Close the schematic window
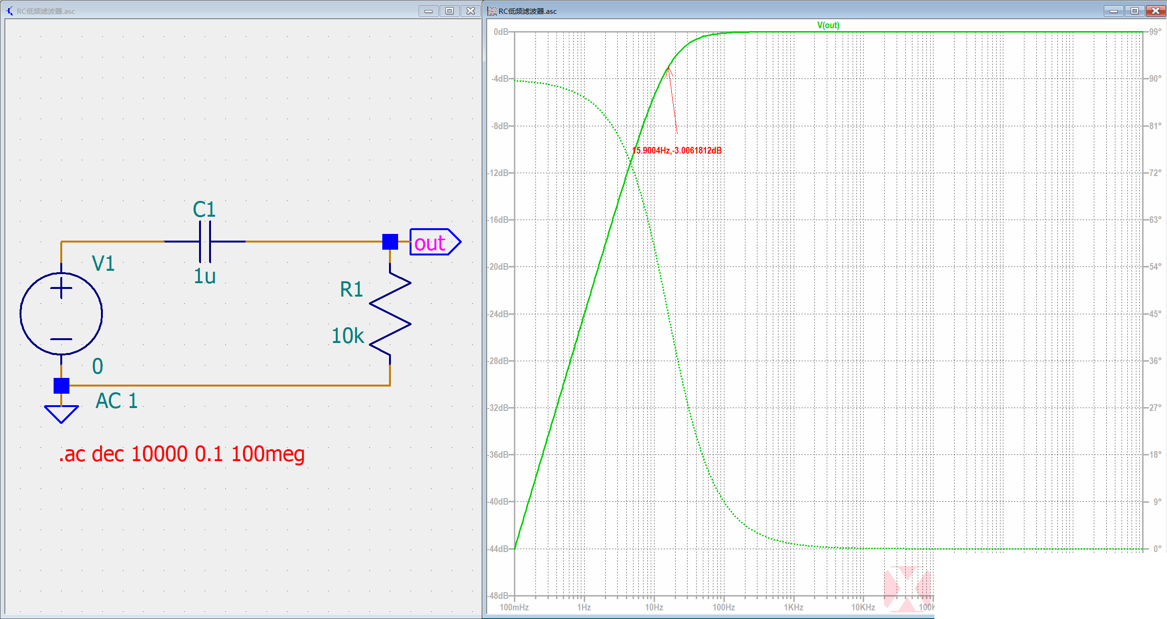The width and height of the screenshot is (1167, 619). coord(471,11)
